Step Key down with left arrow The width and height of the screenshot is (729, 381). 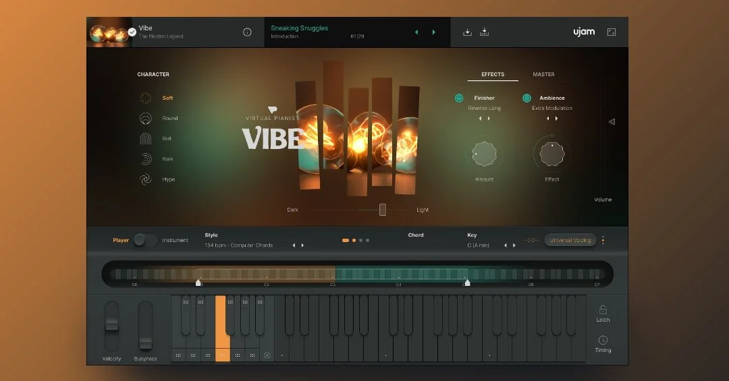point(506,245)
